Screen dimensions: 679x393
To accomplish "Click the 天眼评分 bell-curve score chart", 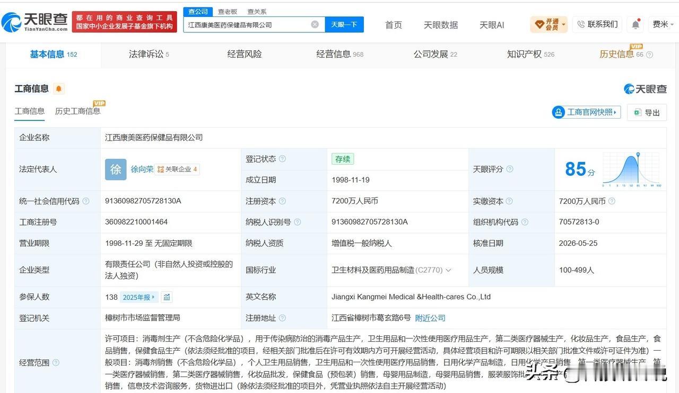I will click(x=632, y=169).
